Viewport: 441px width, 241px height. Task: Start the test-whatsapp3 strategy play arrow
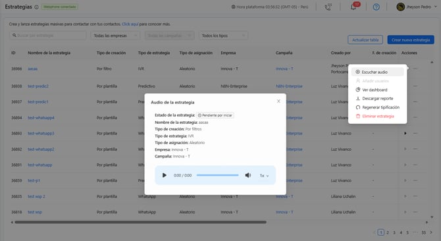[405, 133]
